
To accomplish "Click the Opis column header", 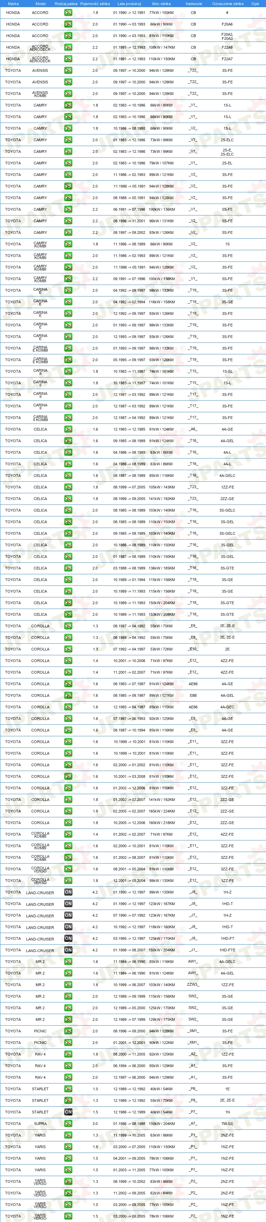I will click(255, 4).
